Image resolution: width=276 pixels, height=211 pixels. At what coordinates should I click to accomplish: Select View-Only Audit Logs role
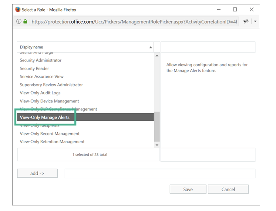(40, 93)
